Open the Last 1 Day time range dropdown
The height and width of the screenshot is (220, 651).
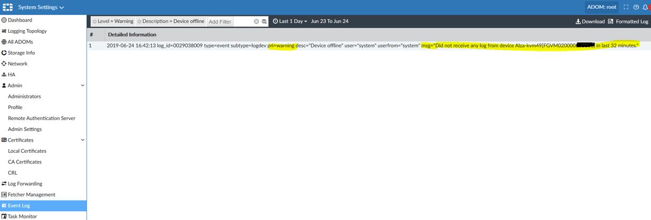click(x=290, y=21)
